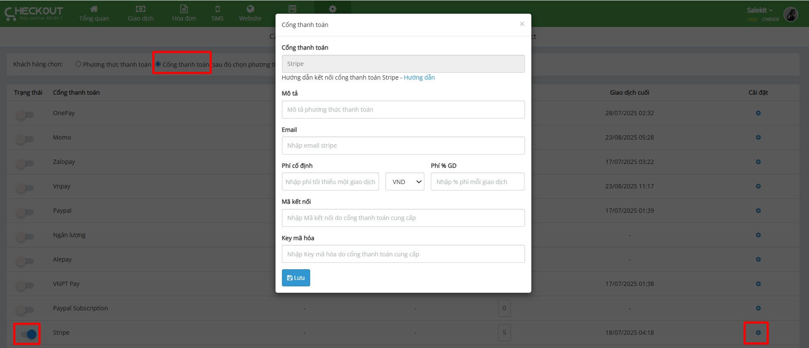Click the VNPT Pay gateway name
Screen dimensions: 809x348
tap(66, 284)
